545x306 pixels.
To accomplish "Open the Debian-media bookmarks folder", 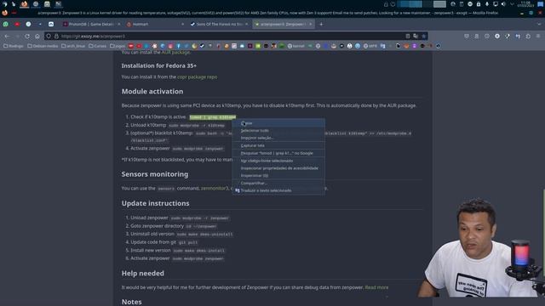I will click(43, 46).
